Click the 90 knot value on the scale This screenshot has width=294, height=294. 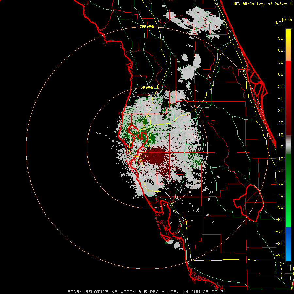coord(281,38)
